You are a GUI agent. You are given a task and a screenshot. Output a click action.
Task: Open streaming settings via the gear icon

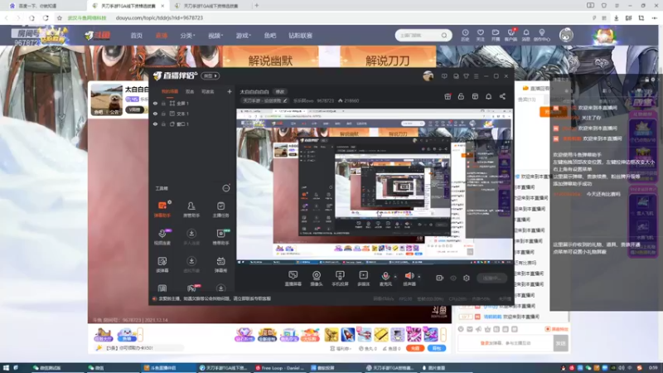click(467, 278)
